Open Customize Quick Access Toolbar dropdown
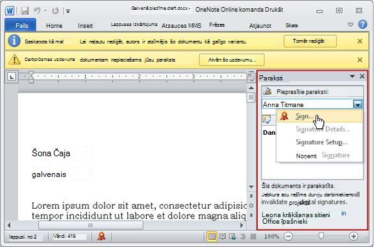This screenshot has width=374, height=247. pyautogui.click(x=68, y=11)
